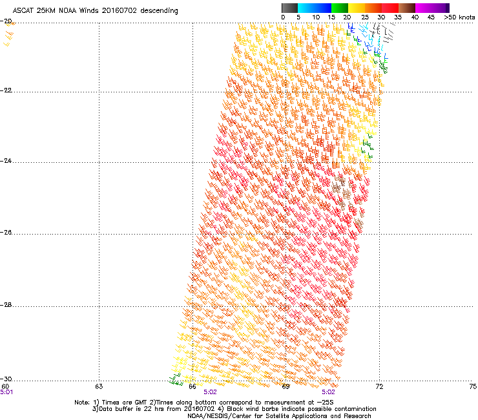Click the brown 35-40 knots color swatch
Viewport: 478px width, 420px height.
pyautogui.click(x=407, y=8)
